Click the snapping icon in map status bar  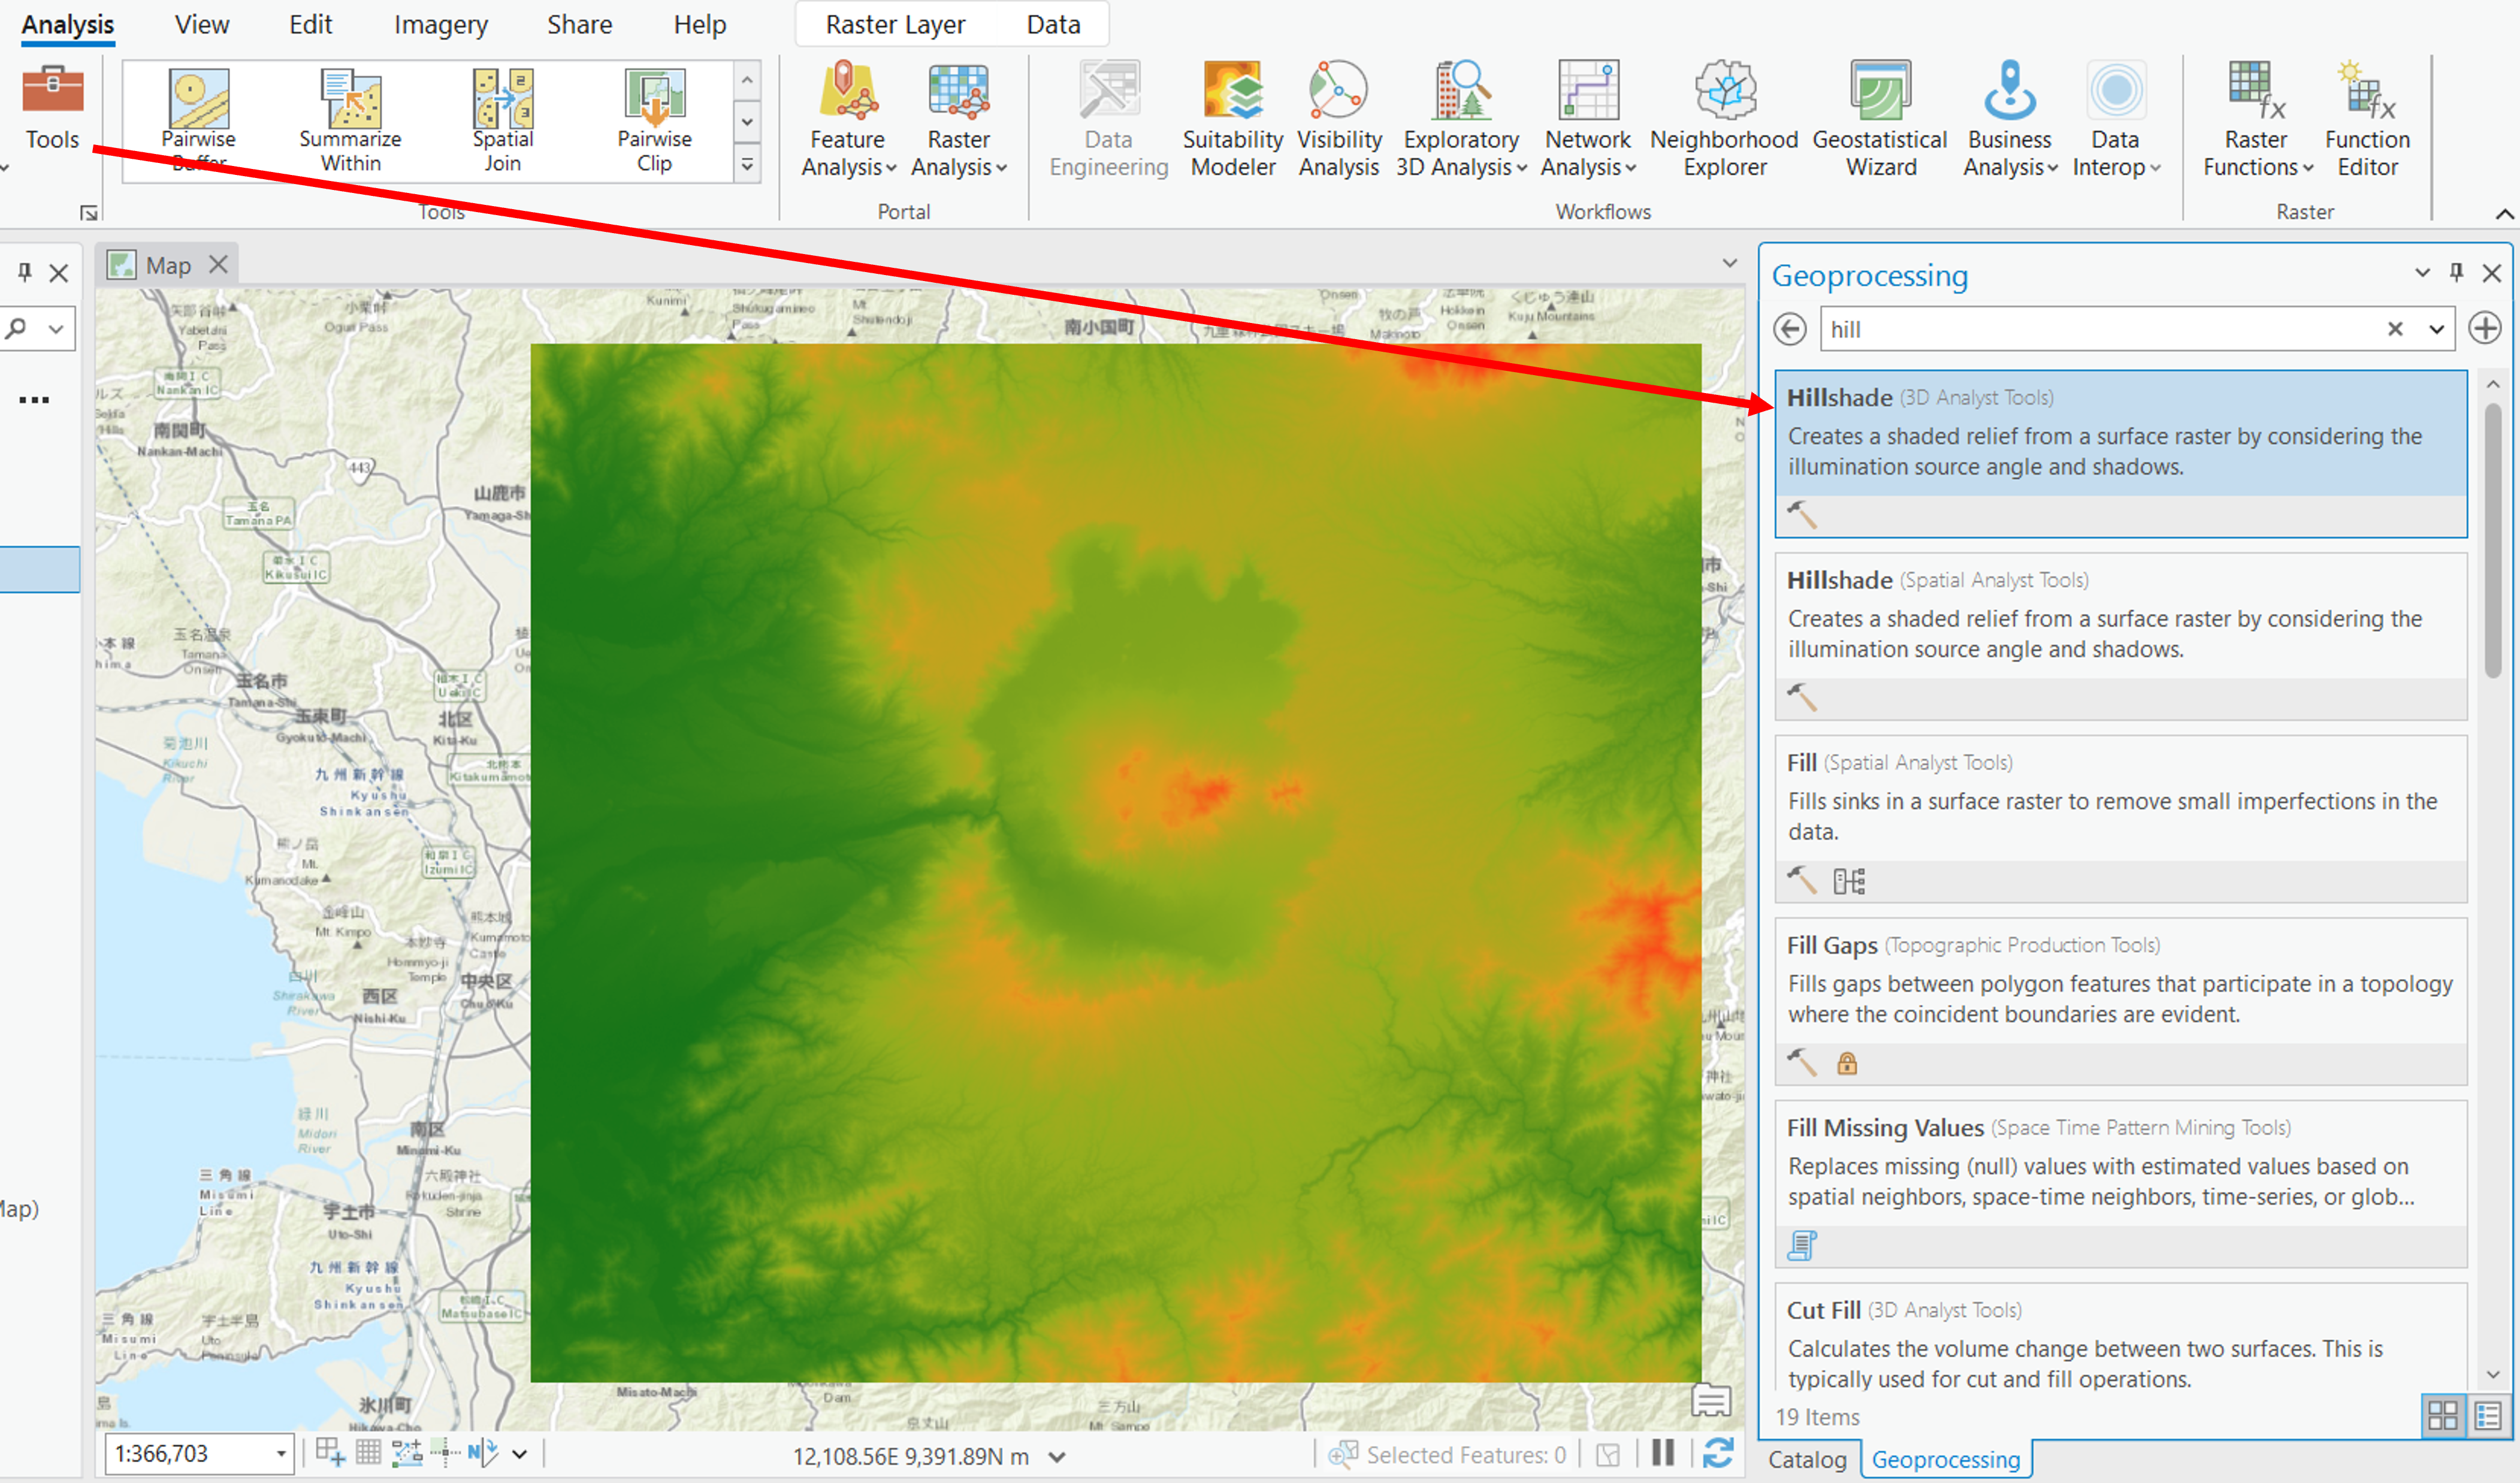click(x=330, y=1452)
